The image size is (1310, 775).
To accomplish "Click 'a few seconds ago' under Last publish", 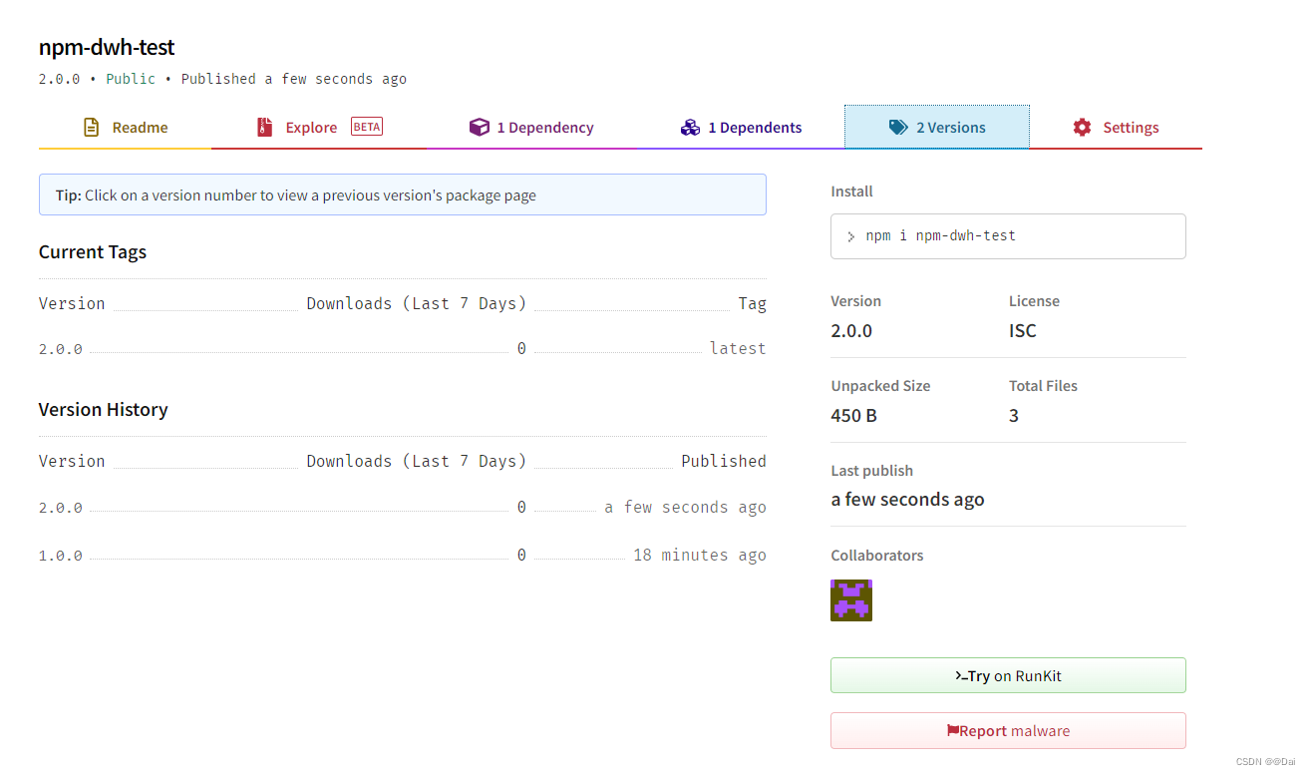I will click(x=907, y=500).
